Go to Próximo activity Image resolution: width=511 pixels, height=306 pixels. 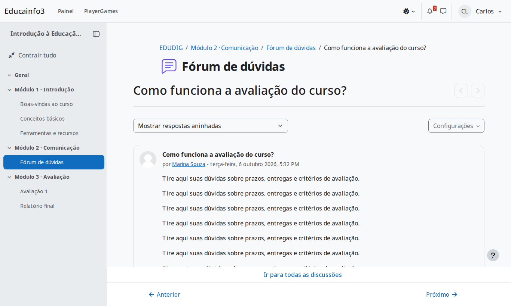click(442, 294)
